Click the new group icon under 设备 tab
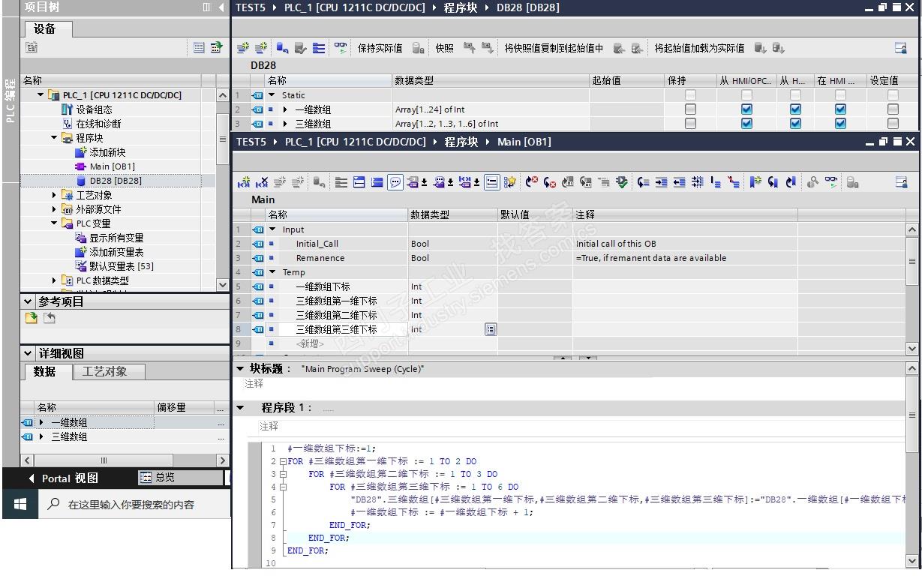 pyautogui.click(x=32, y=48)
